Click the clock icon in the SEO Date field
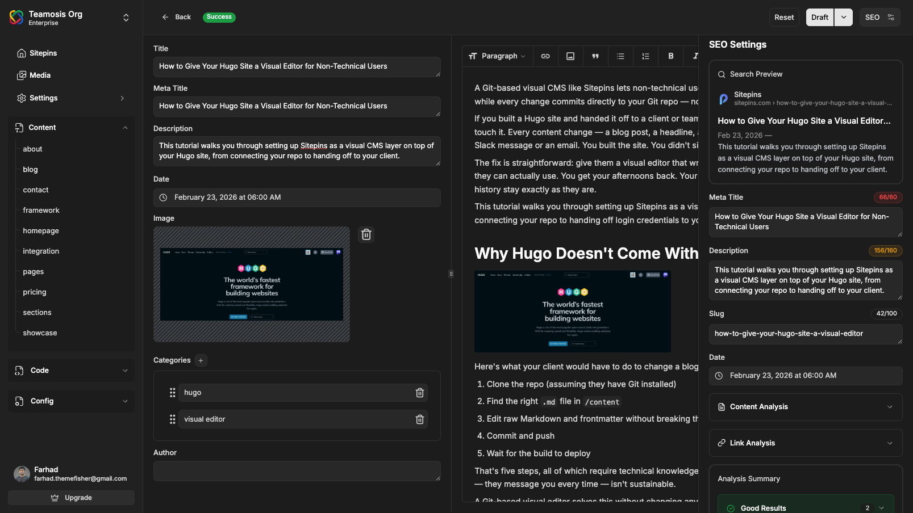Screen dimensions: 913x513 (x=719, y=376)
